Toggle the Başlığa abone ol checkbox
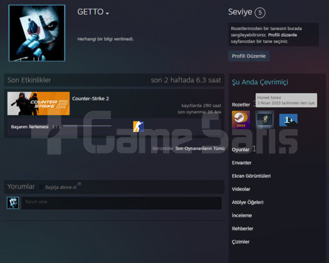 (x=41, y=187)
